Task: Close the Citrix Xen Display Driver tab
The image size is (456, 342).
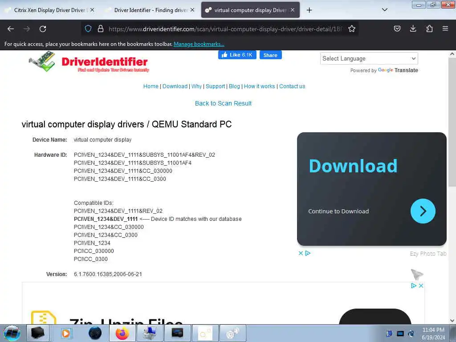Action: click(x=92, y=10)
